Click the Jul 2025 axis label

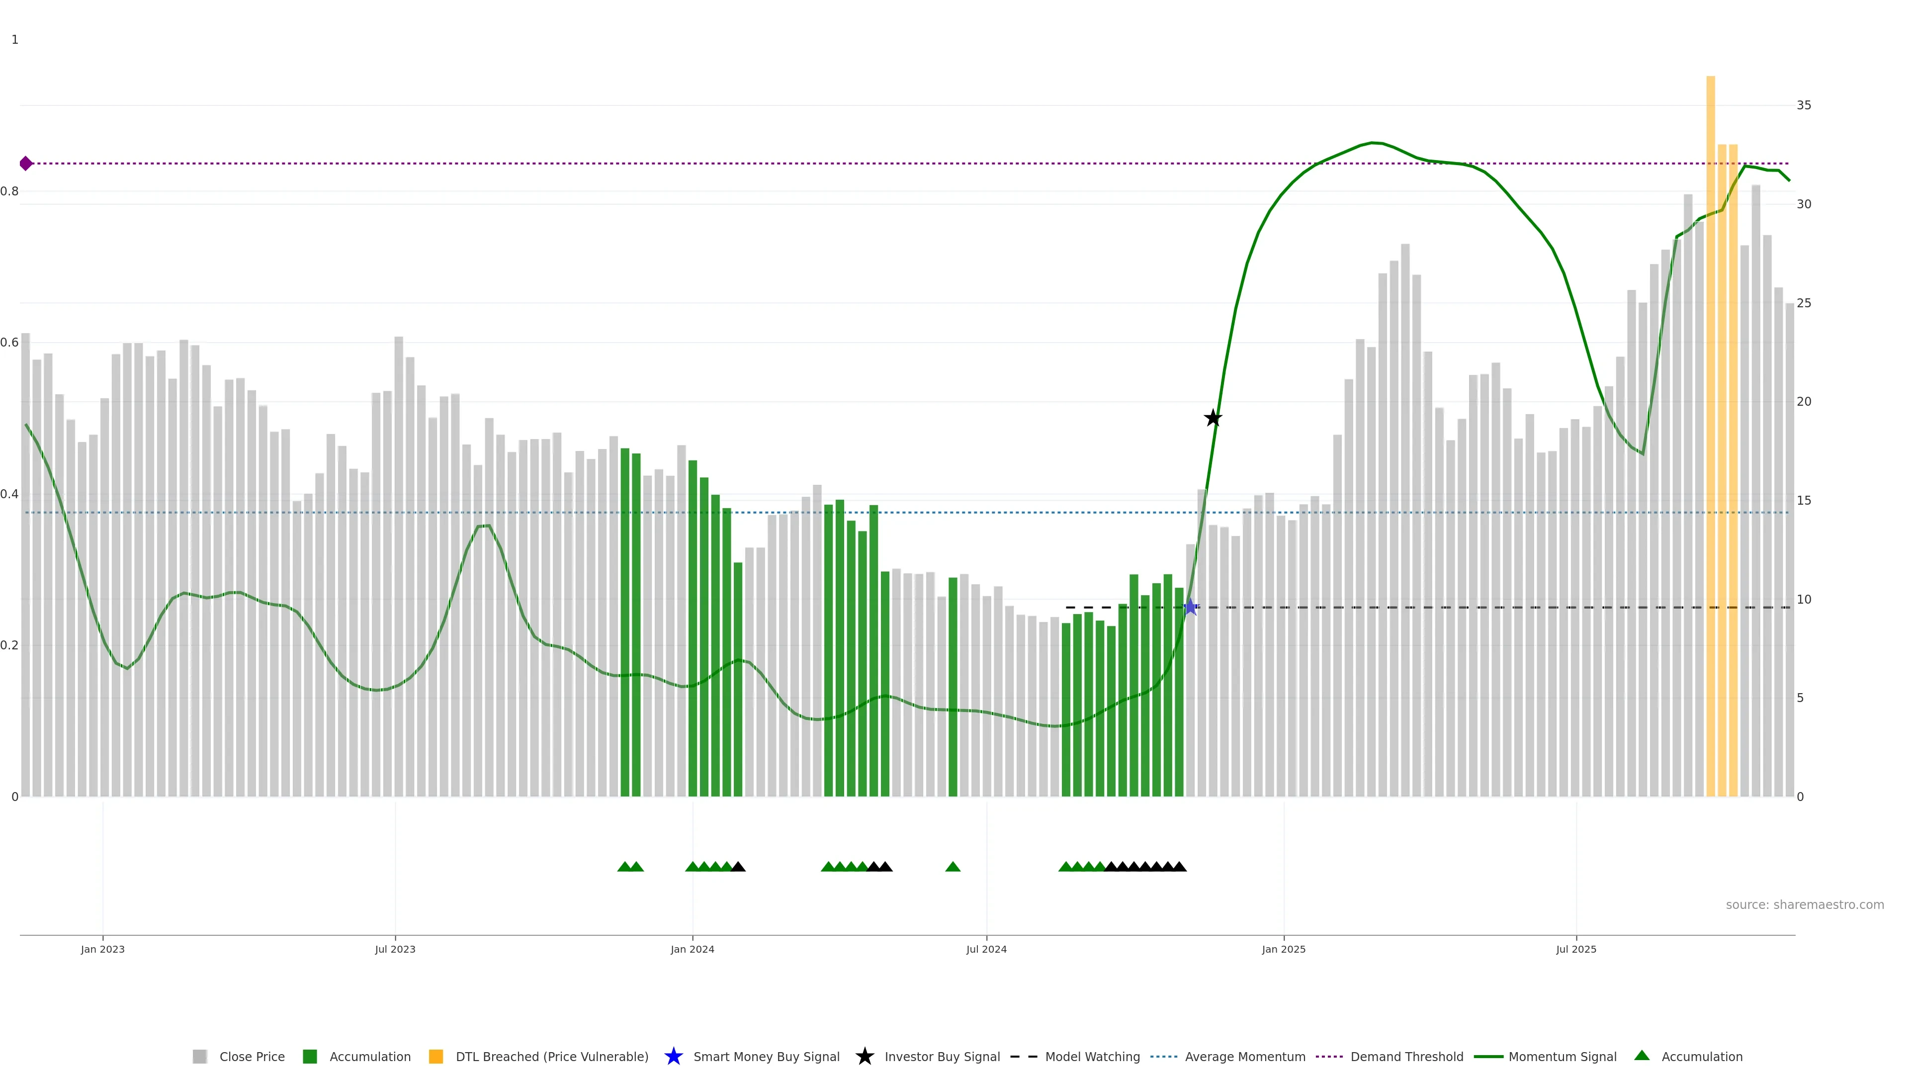pyautogui.click(x=1575, y=949)
